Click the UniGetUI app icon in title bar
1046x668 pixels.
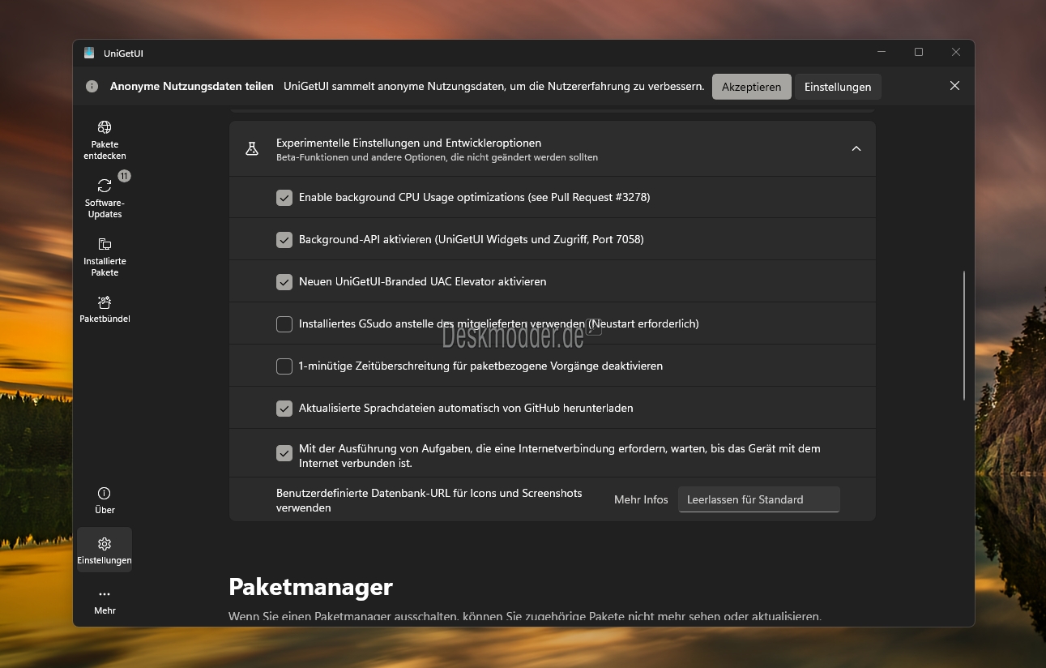(x=89, y=53)
